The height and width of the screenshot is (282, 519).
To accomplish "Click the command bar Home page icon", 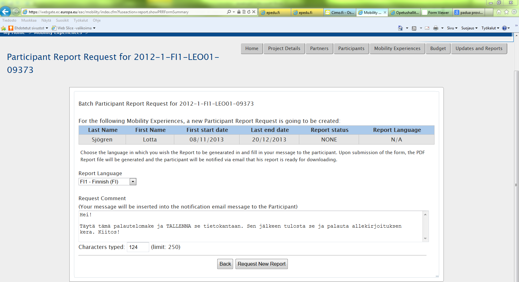I will [400, 28].
